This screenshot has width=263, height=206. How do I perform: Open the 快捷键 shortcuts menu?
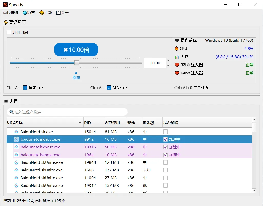[11, 13]
